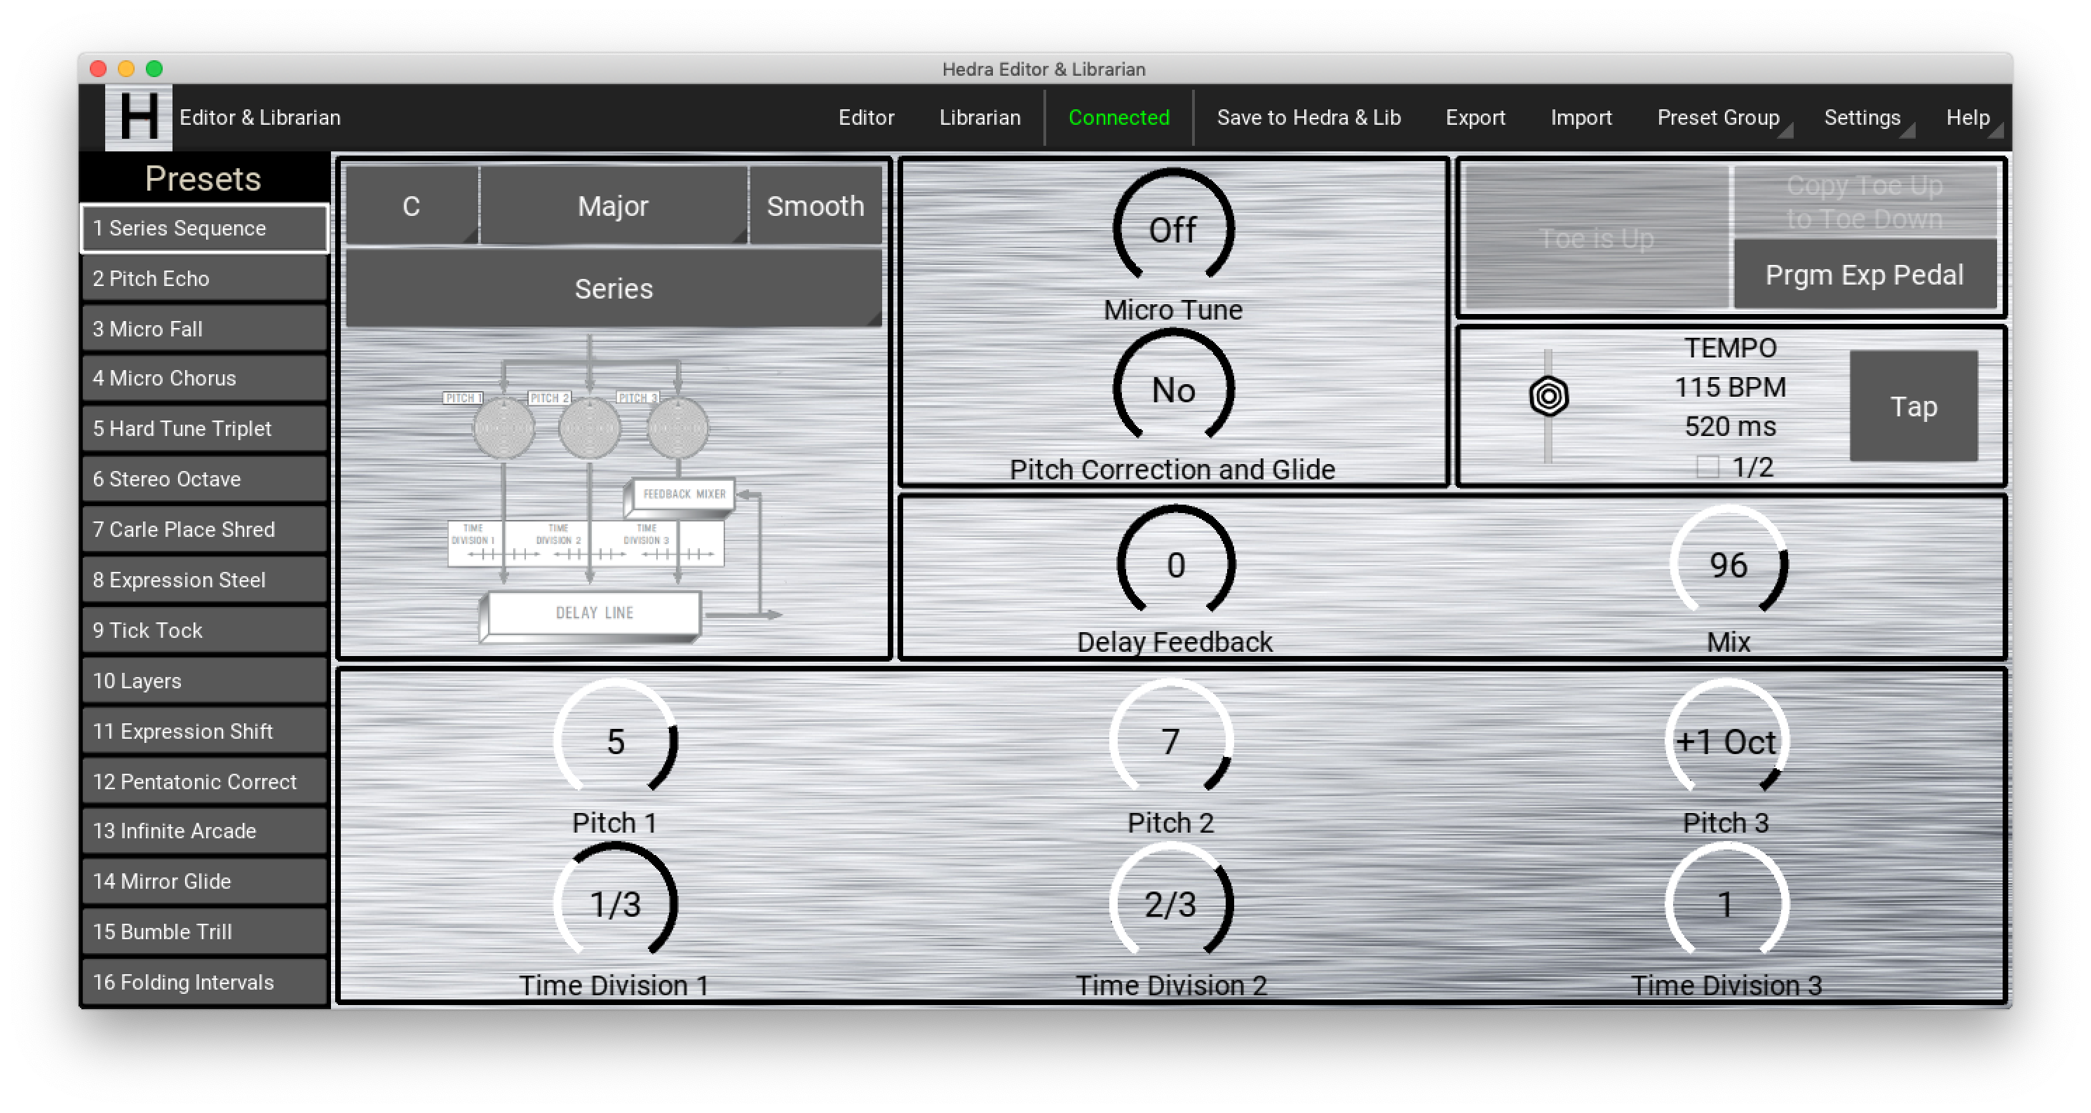
Task: Select preset 8 Expression Steel
Action: point(205,580)
